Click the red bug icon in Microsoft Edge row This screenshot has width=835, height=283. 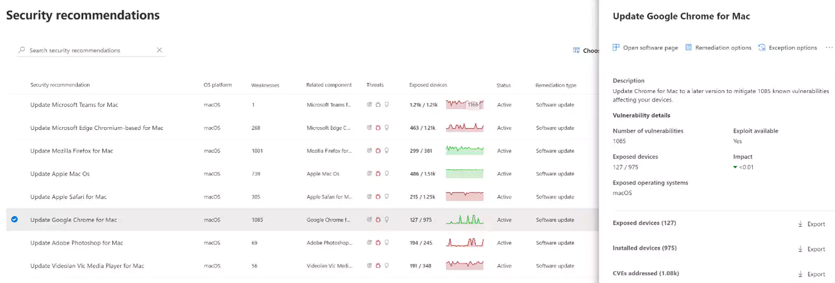click(x=378, y=128)
